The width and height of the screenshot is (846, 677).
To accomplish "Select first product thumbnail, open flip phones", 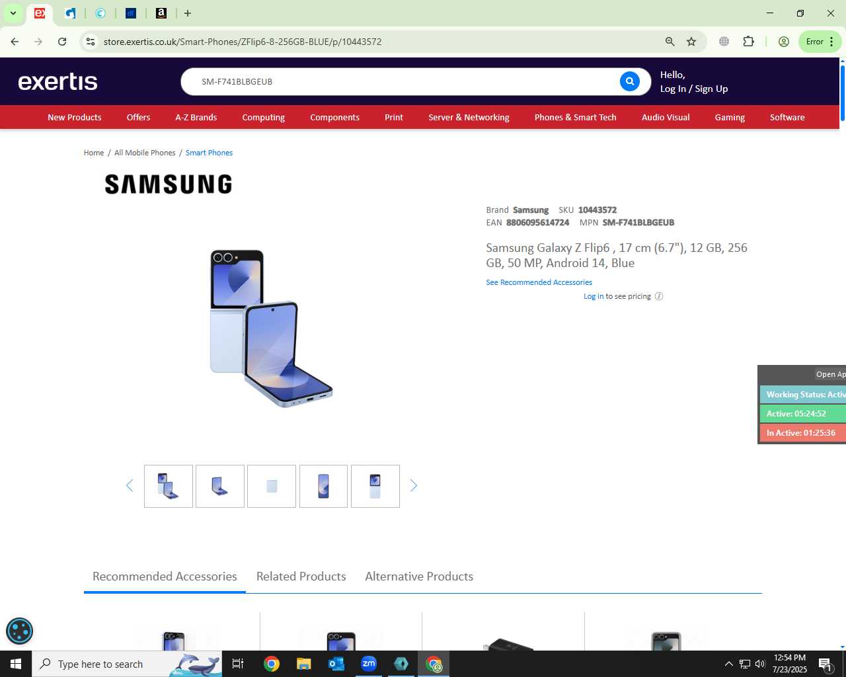I will coord(169,486).
